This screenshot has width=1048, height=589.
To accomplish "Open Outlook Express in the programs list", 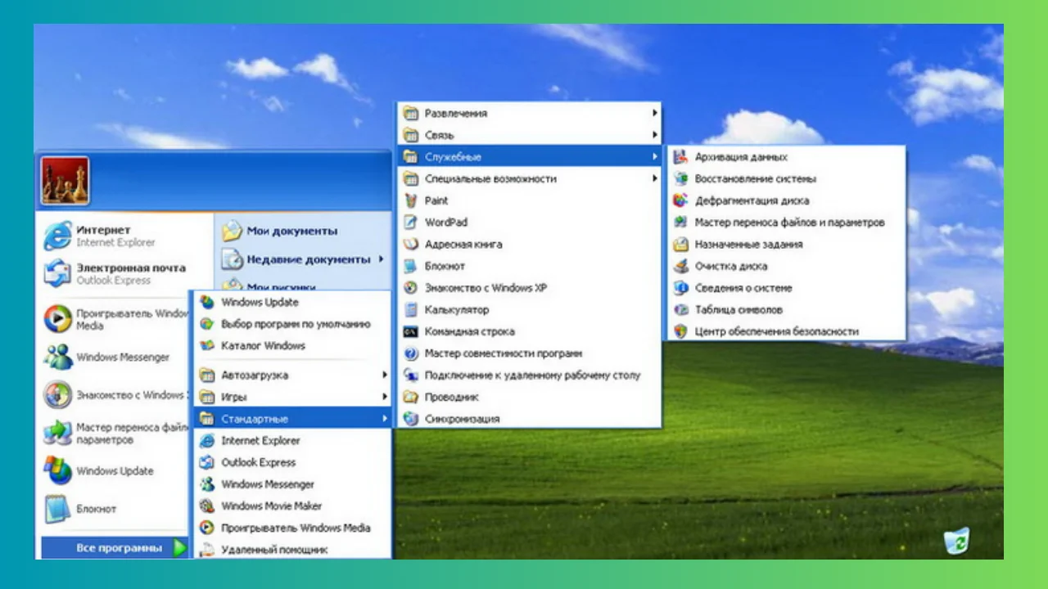I will tap(292, 462).
